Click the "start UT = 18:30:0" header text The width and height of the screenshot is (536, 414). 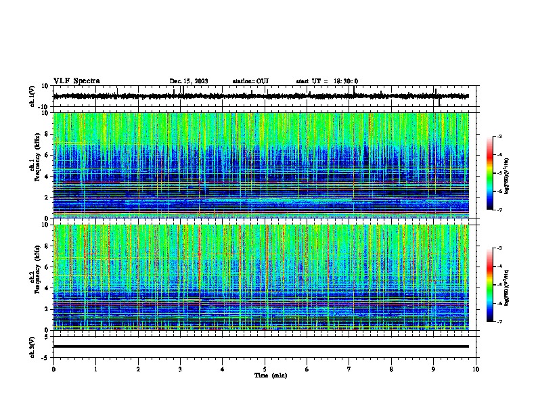pyautogui.click(x=327, y=81)
